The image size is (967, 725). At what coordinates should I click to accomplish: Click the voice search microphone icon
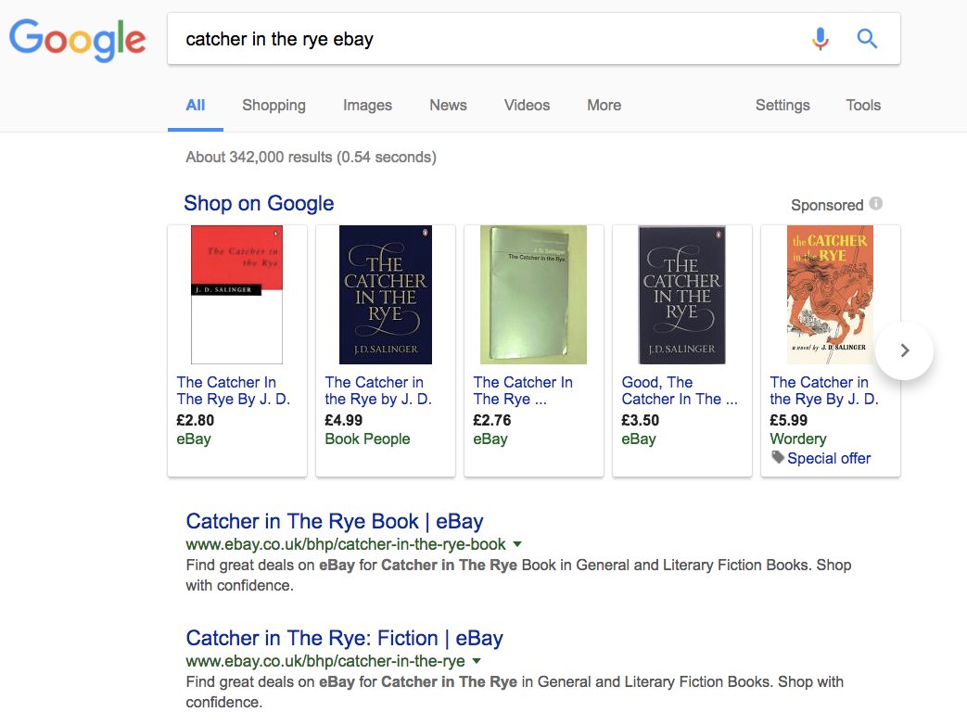pos(820,39)
